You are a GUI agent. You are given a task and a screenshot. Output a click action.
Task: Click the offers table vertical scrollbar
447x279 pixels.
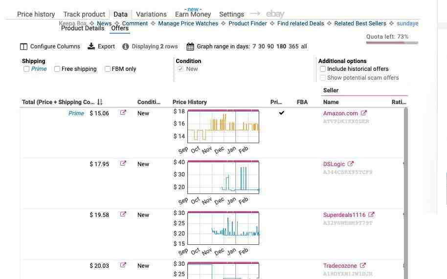pyautogui.click(x=405, y=193)
